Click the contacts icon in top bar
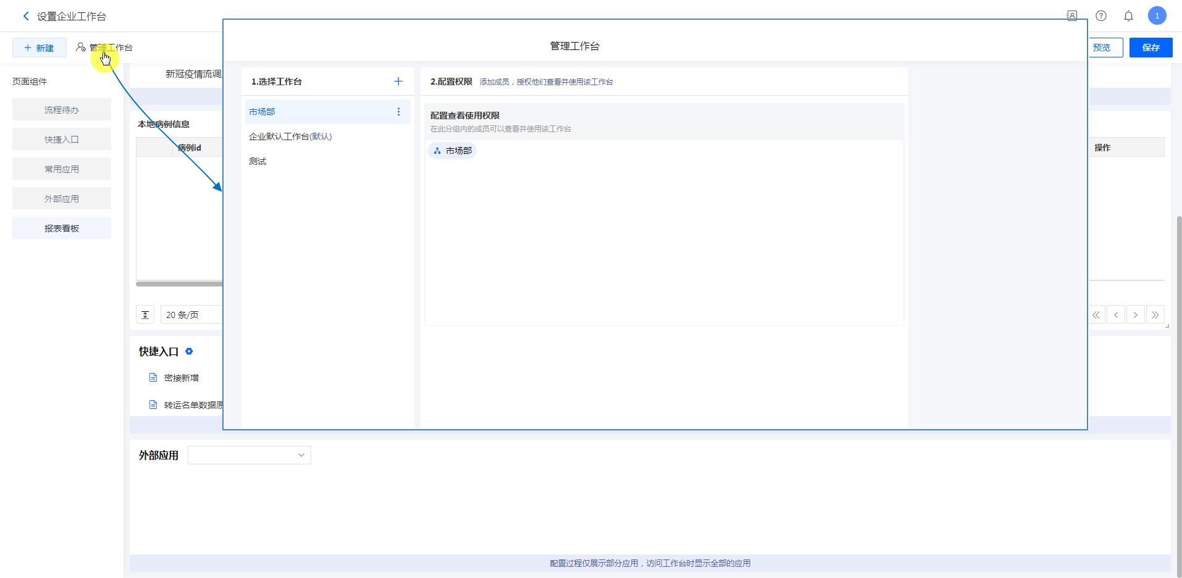 pos(1072,16)
